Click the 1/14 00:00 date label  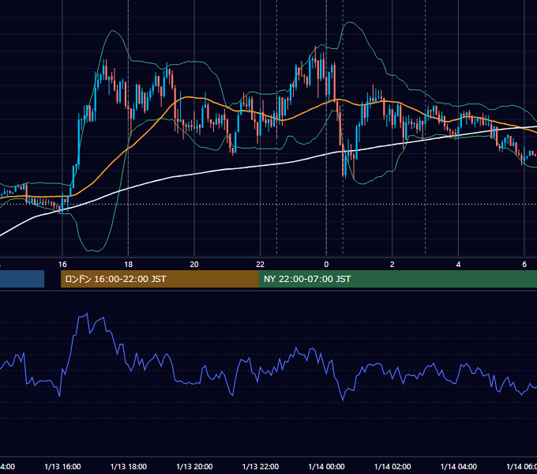(x=326, y=466)
